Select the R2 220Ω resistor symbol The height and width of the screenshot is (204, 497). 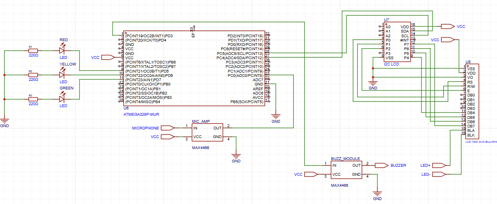point(33,75)
